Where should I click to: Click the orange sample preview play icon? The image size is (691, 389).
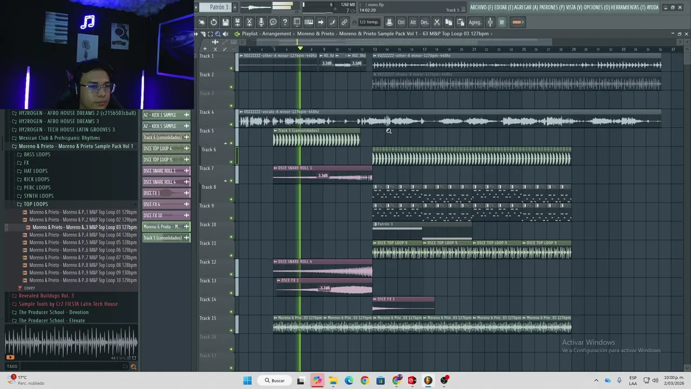pyautogui.click(x=10, y=357)
